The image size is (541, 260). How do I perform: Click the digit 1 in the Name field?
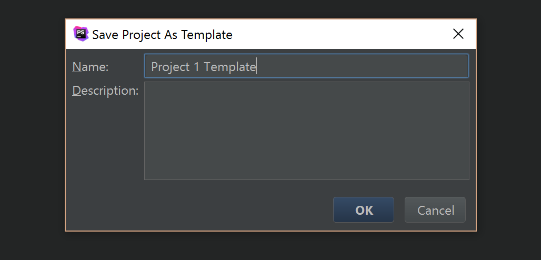coord(196,67)
